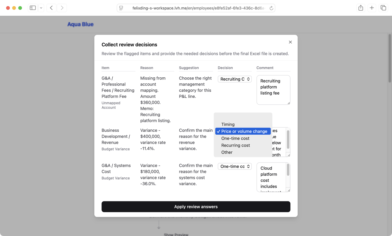
Task: Open a new browser tab
Action: [372, 8]
